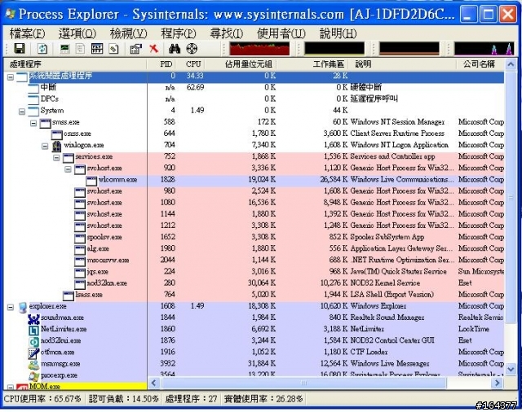Open the 說明(H) Help menu
This screenshot has width=522, height=412.
click(338, 33)
